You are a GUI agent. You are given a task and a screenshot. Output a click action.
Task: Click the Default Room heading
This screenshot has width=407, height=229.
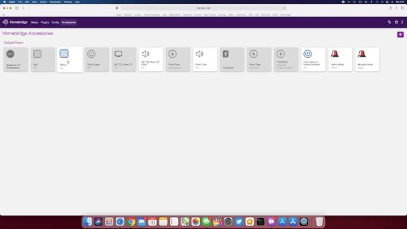[x=13, y=43]
